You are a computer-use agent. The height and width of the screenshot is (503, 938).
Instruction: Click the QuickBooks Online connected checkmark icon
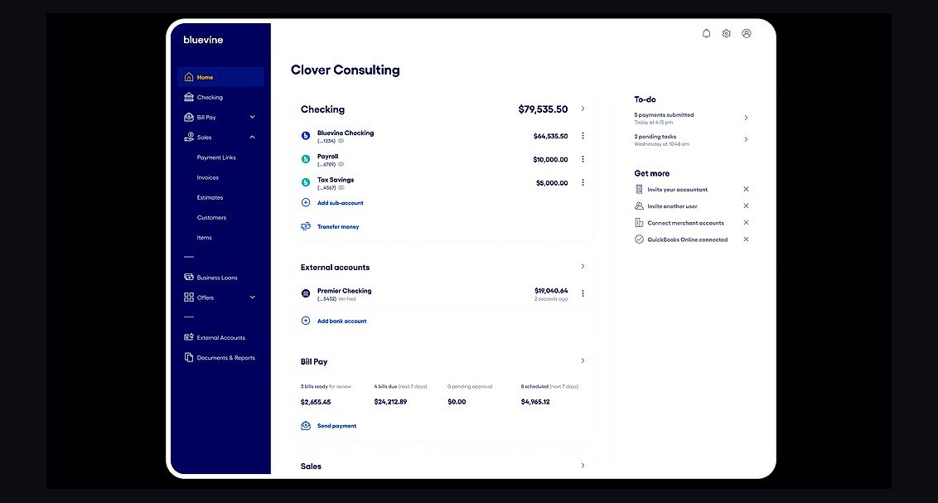pos(639,239)
